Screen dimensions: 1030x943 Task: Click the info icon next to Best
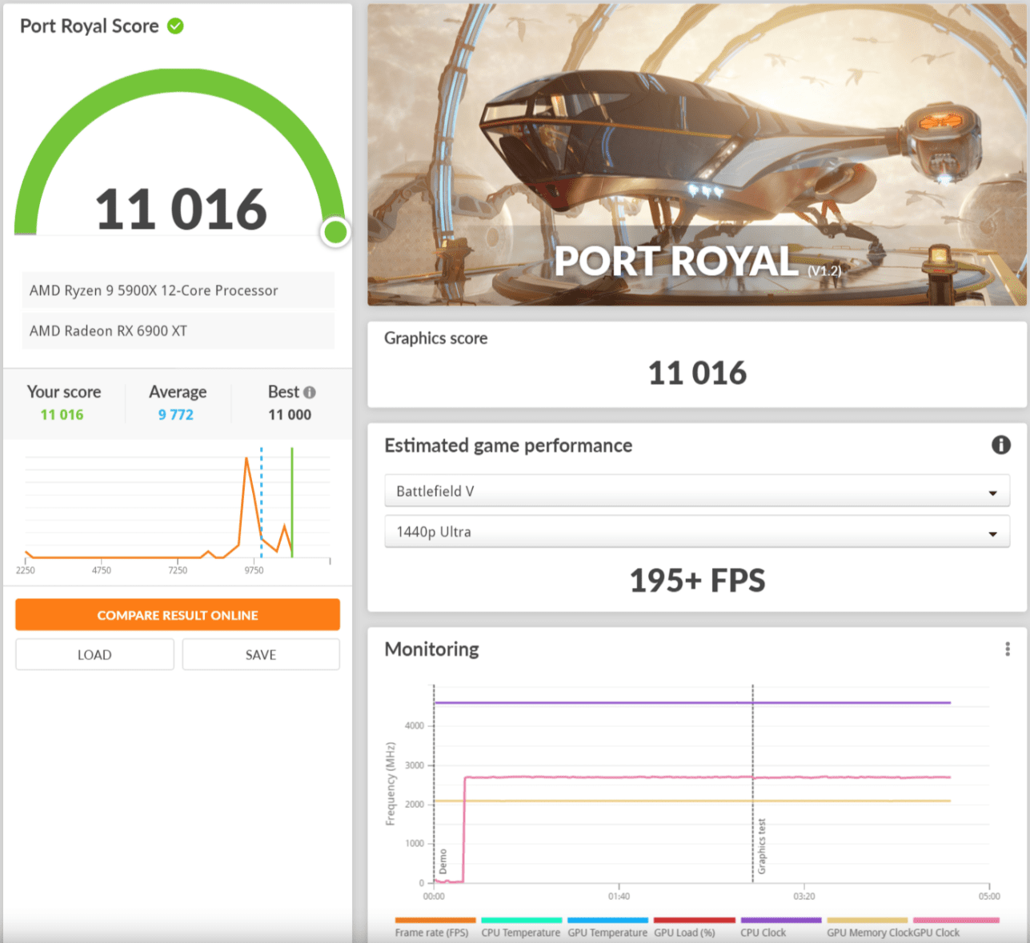click(x=310, y=393)
